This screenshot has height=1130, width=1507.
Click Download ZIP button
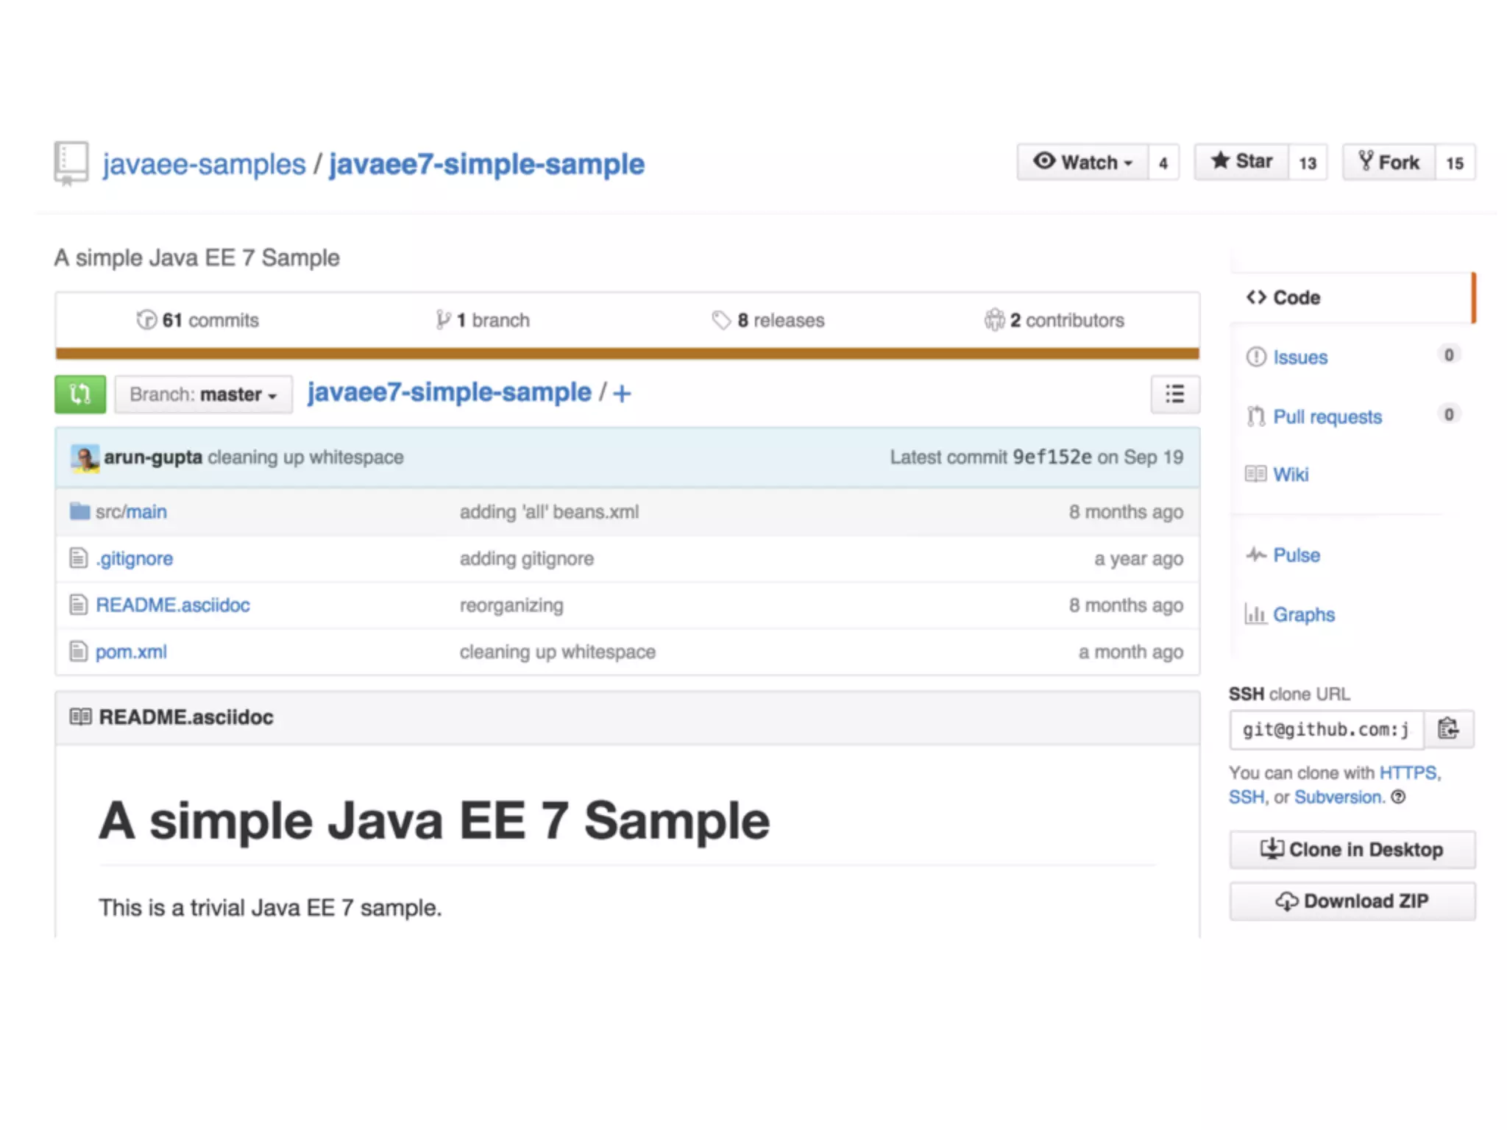pos(1352,900)
